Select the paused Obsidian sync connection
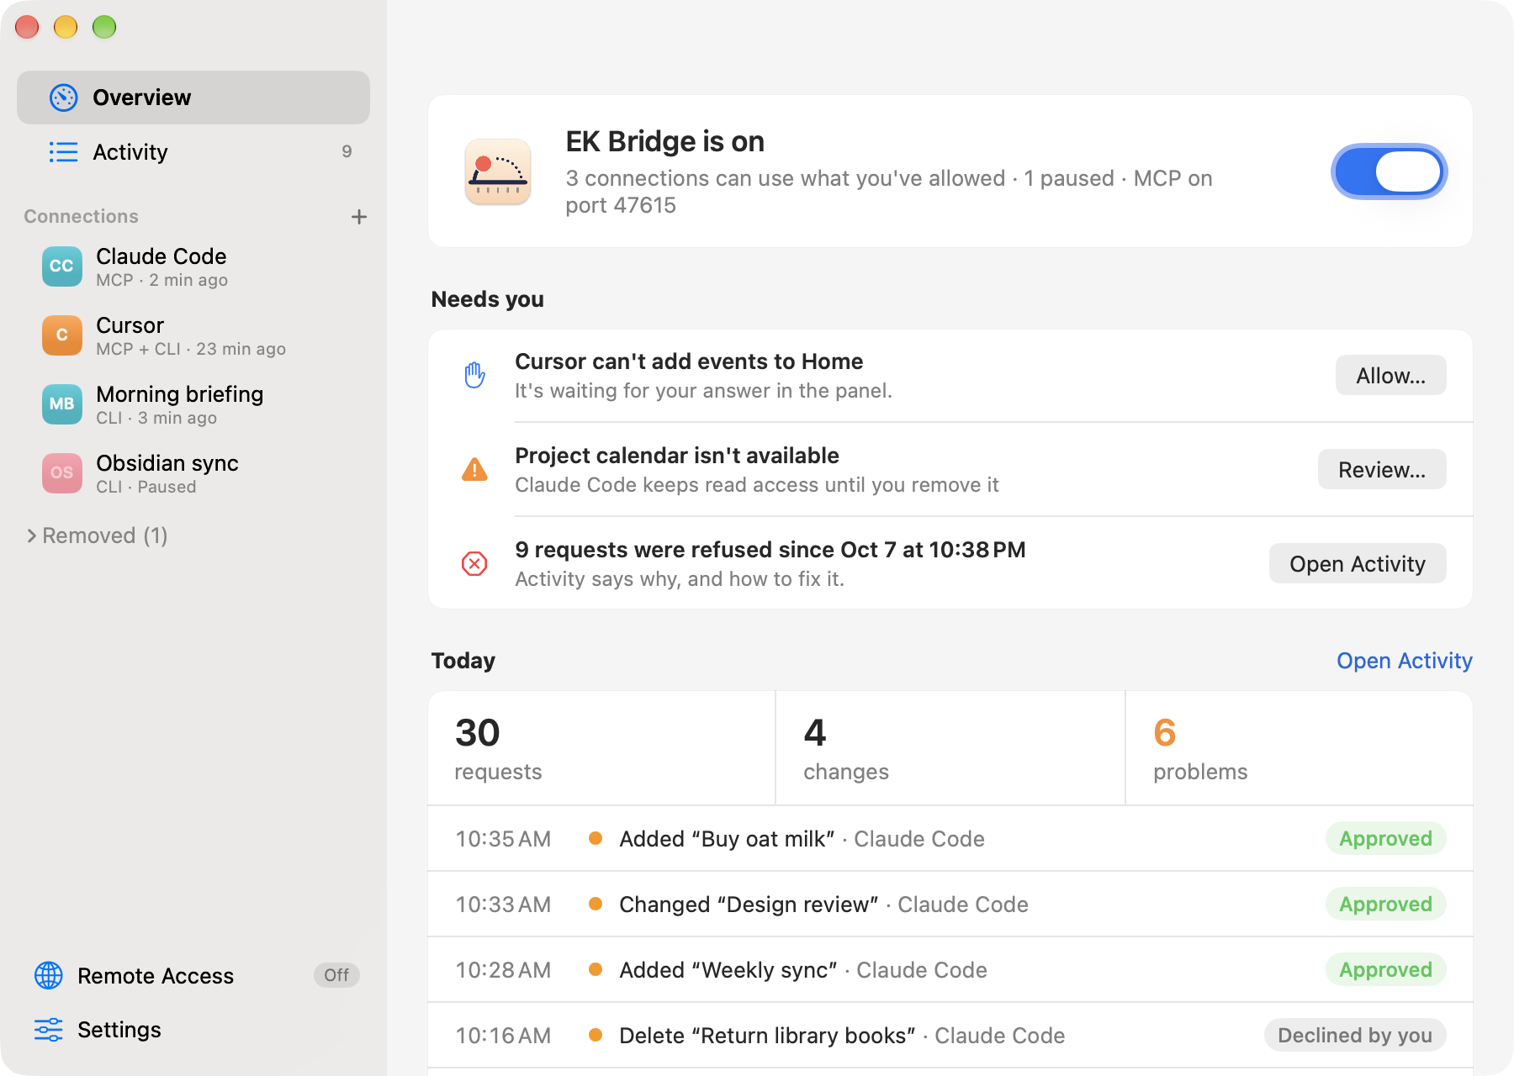1514x1076 pixels. point(193,473)
